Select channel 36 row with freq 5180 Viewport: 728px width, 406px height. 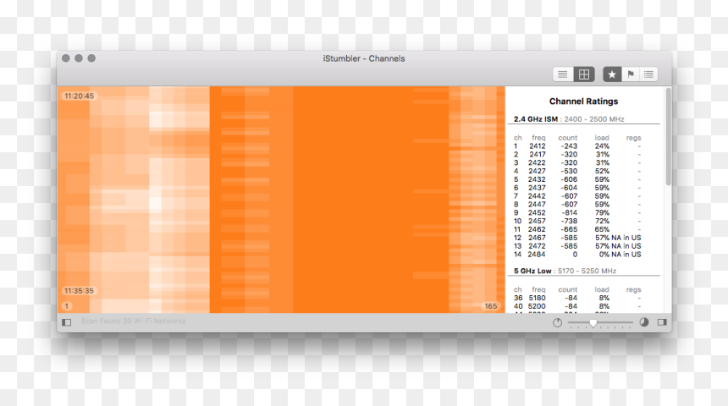tap(577, 299)
